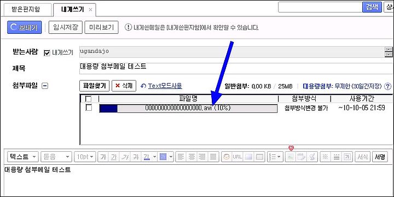Click the 첨부방식변경 불가 cell
The image size is (394, 197).
pyautogui.click(x=306, y=108)
